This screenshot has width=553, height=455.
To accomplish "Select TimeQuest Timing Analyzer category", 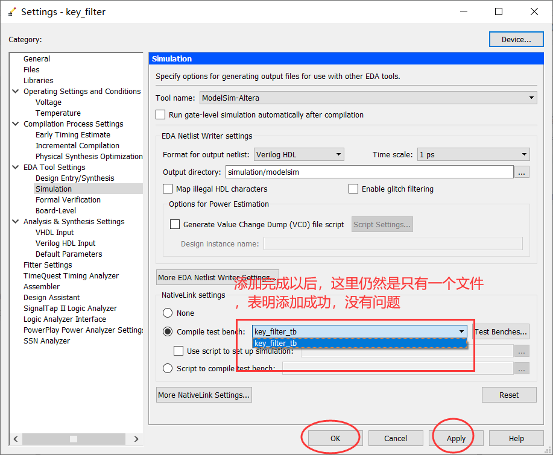I will click(x=71, y=276).
